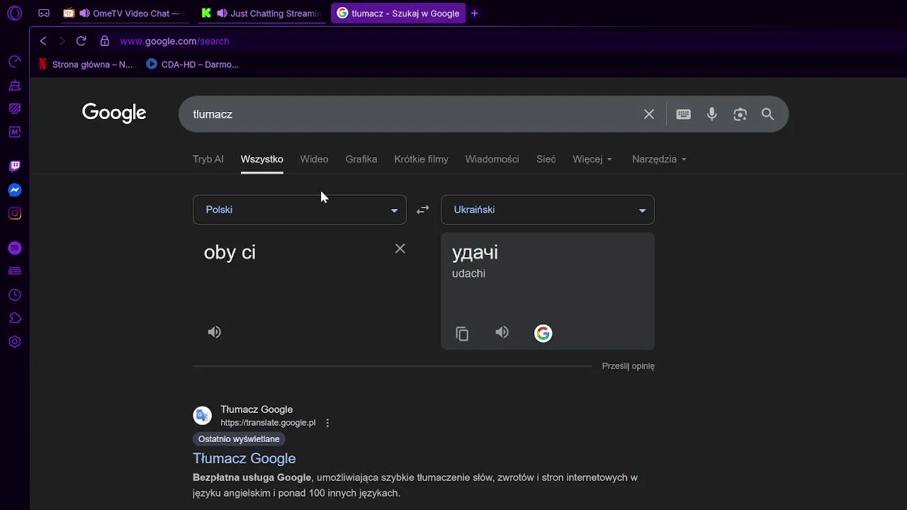The height and width of the screenshot is (510, 907).
Task: Switch to Sieć results tab
Action: click(546, 159)
